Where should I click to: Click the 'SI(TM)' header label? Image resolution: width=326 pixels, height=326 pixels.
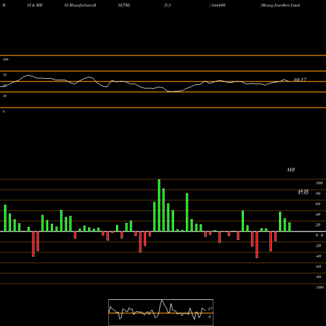(124, 5)
